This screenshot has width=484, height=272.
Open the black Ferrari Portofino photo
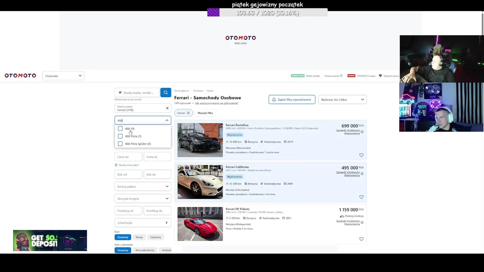200,140
